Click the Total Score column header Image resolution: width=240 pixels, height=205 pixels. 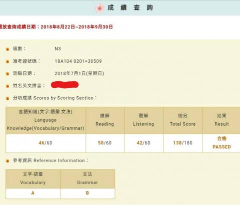[x=183, y=120]
